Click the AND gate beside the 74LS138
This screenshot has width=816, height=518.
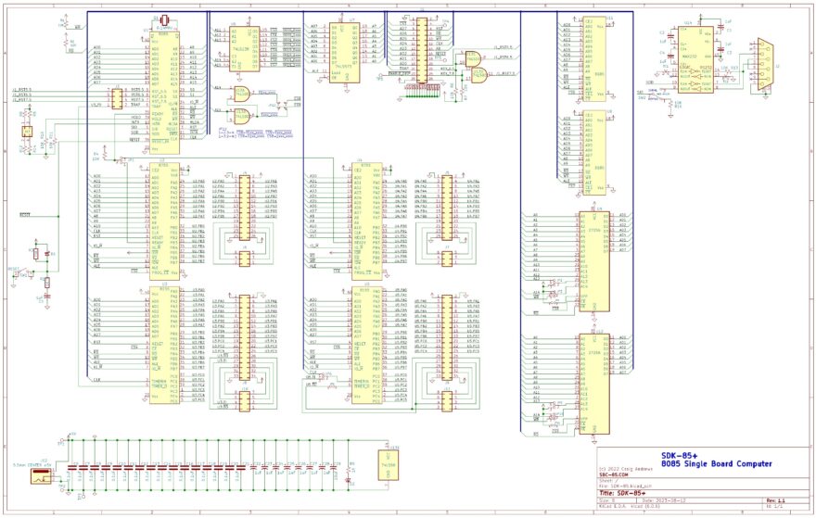tap(243, 93)
